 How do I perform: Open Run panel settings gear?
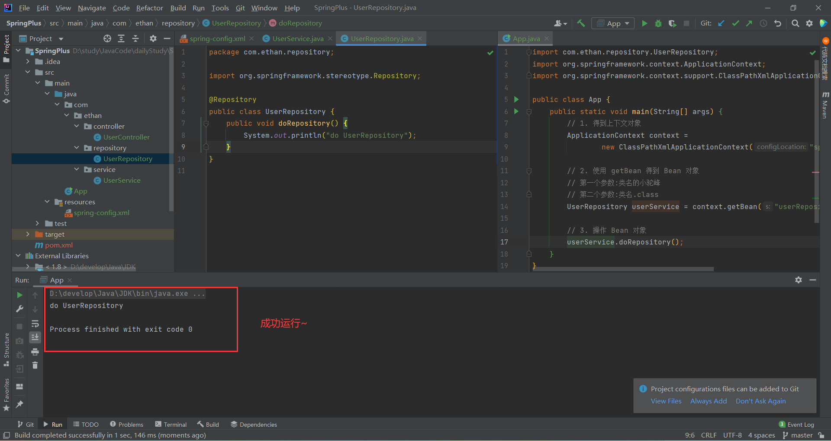[799, 280]
